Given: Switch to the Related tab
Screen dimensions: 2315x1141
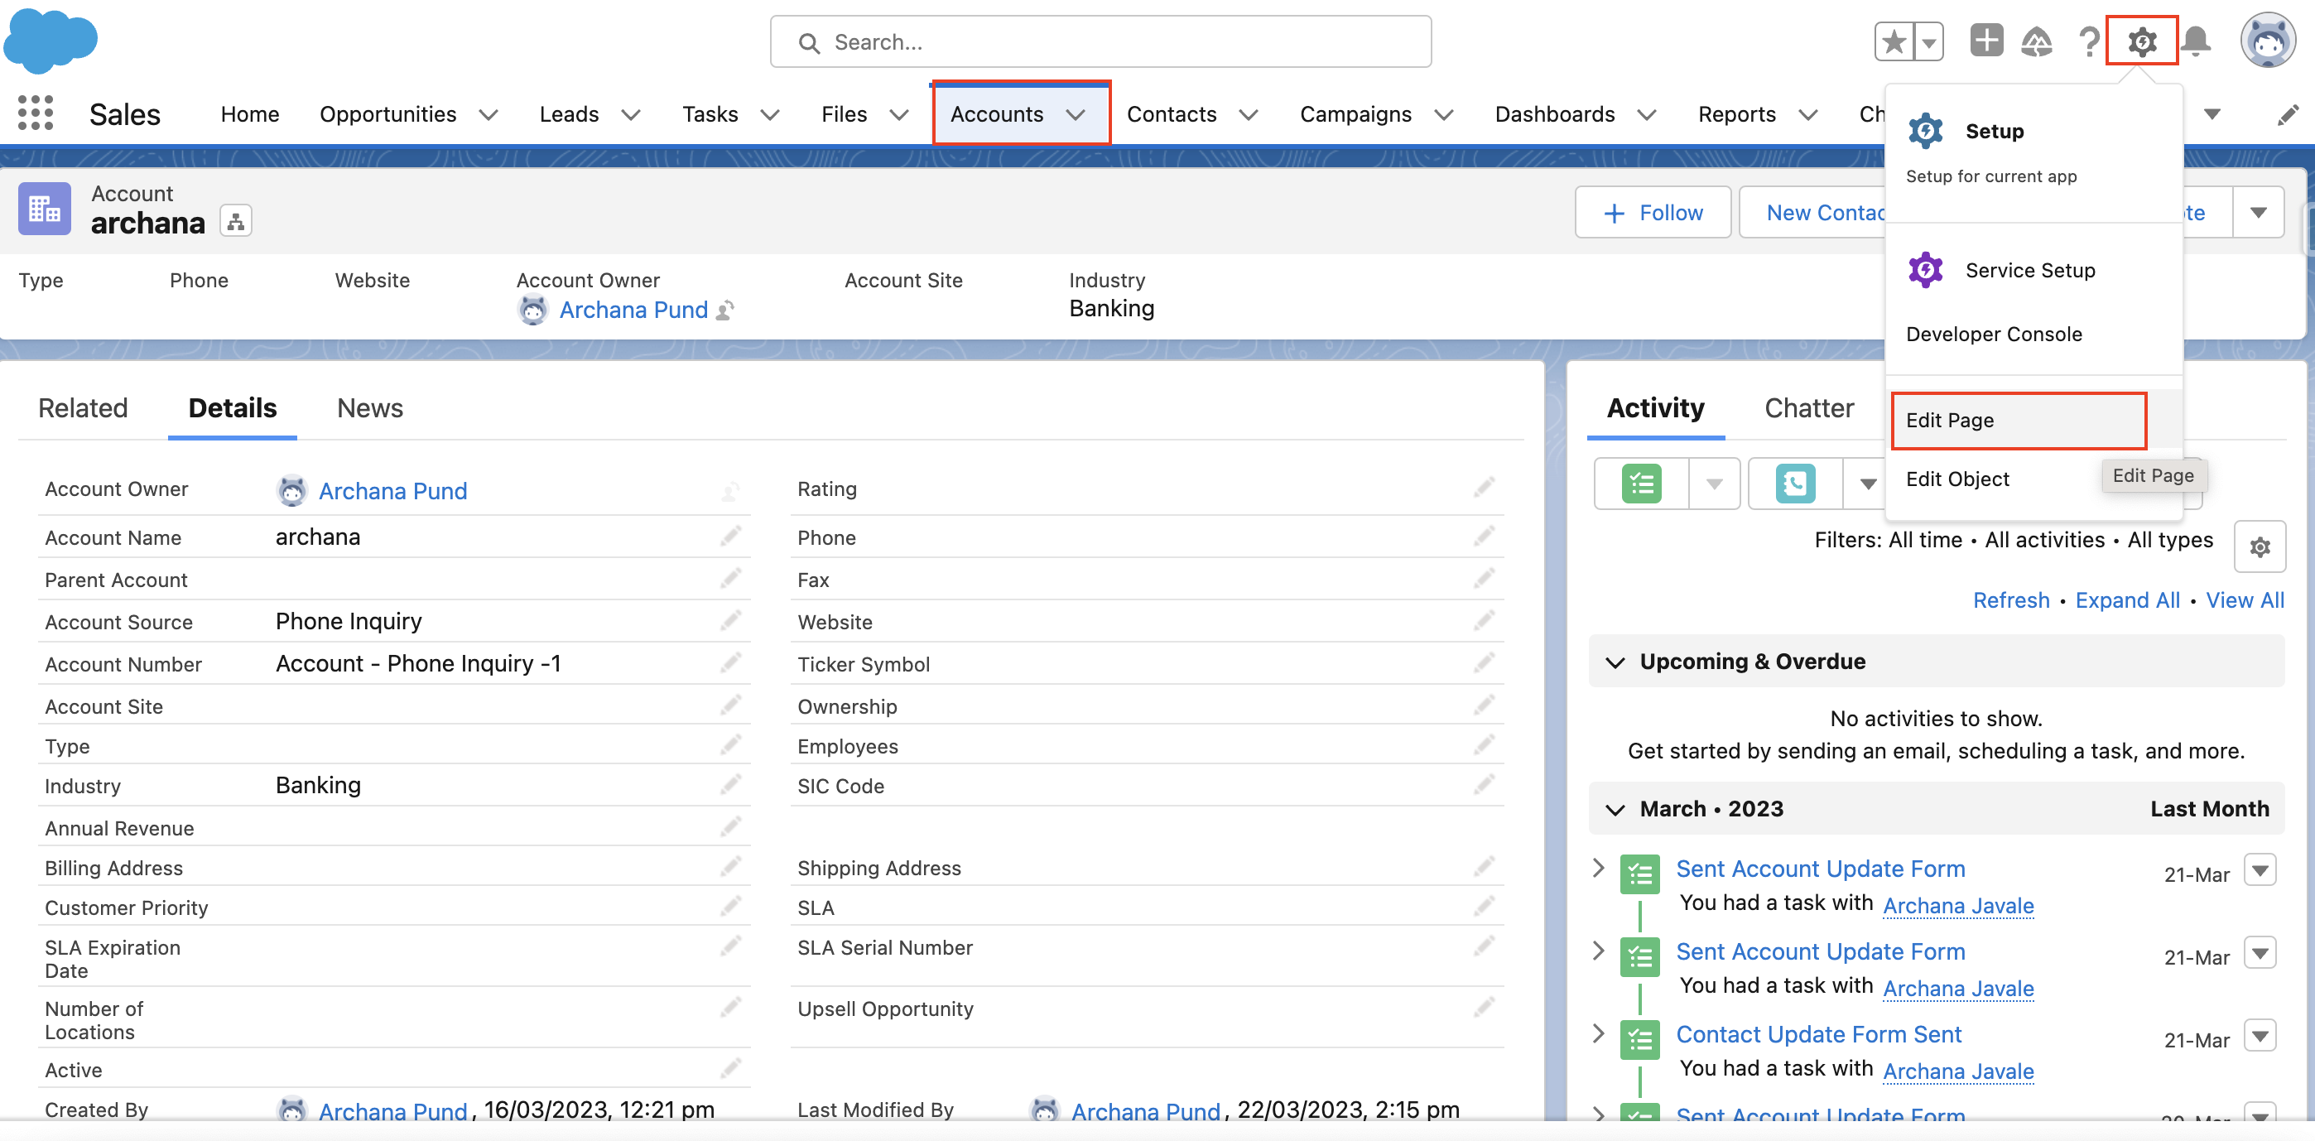Looking at the screenshot, I should click(83, 408).
